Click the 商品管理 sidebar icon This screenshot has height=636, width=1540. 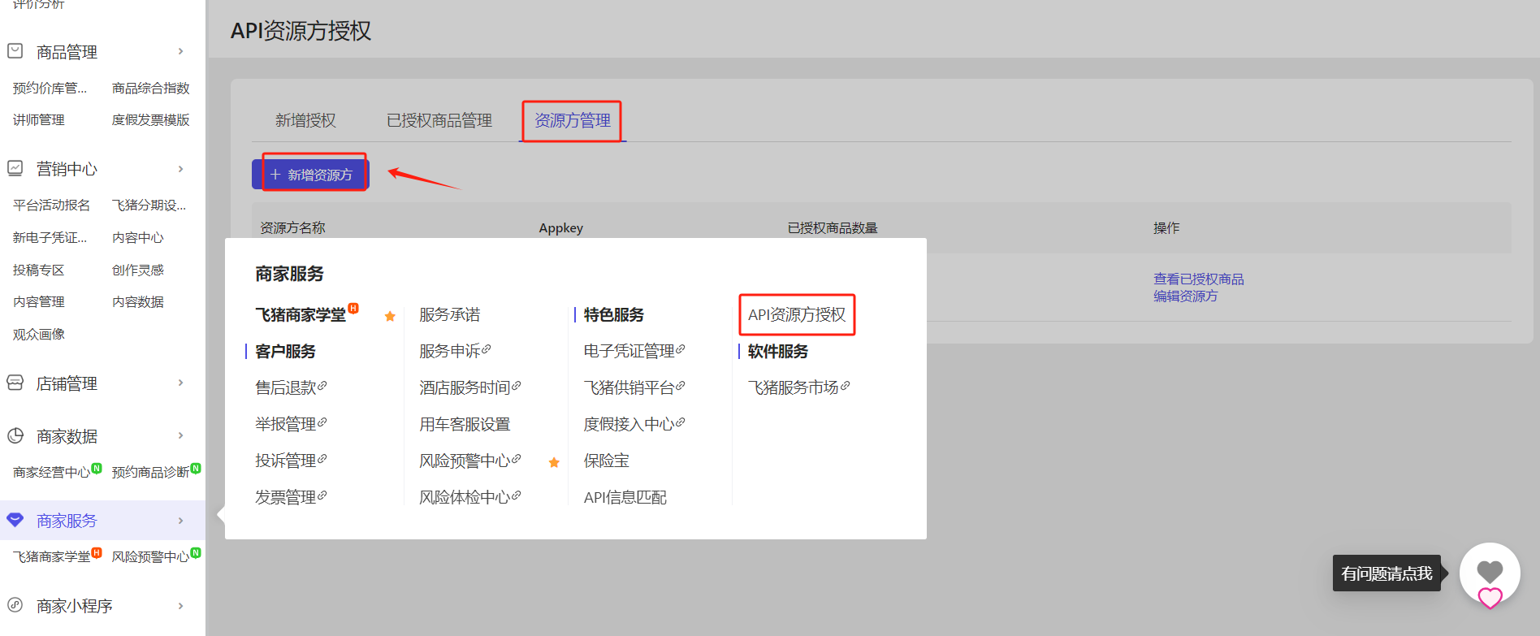pyautogui.click(x=15, y=51)
